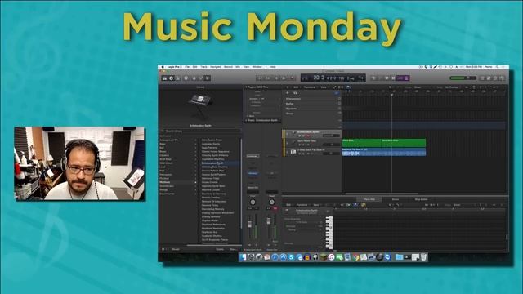
Task: Collapse the Track Exhilaration Synth inspector section
Action: pyautogui.click(x=247, y=120)
